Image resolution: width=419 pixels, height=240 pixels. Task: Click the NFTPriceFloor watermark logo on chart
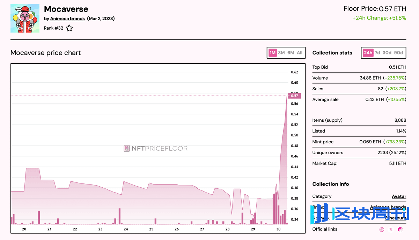pyautogui.click(x=156, y=149)
